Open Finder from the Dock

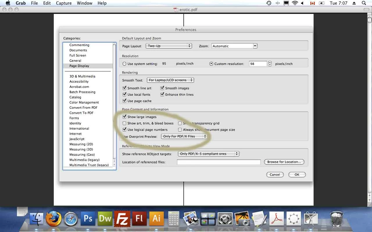(x=37, y=219)
